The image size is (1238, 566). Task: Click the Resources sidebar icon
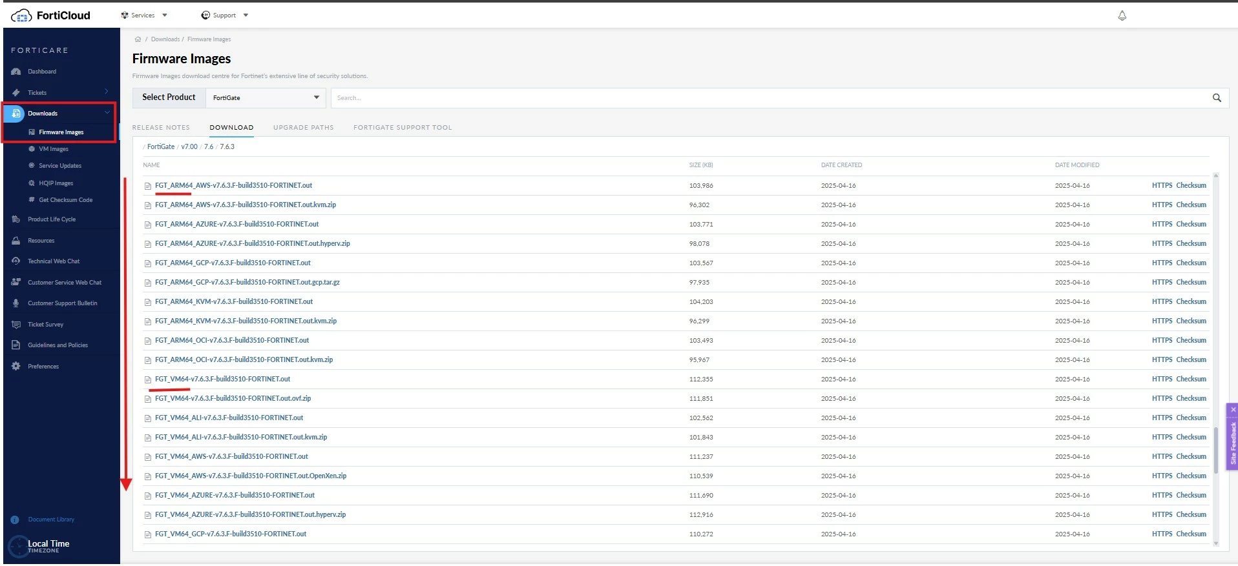pos(16,241)
